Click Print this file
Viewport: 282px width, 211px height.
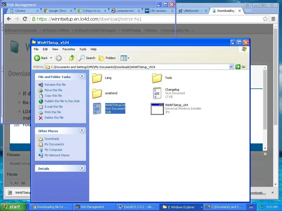click(53, 112)
